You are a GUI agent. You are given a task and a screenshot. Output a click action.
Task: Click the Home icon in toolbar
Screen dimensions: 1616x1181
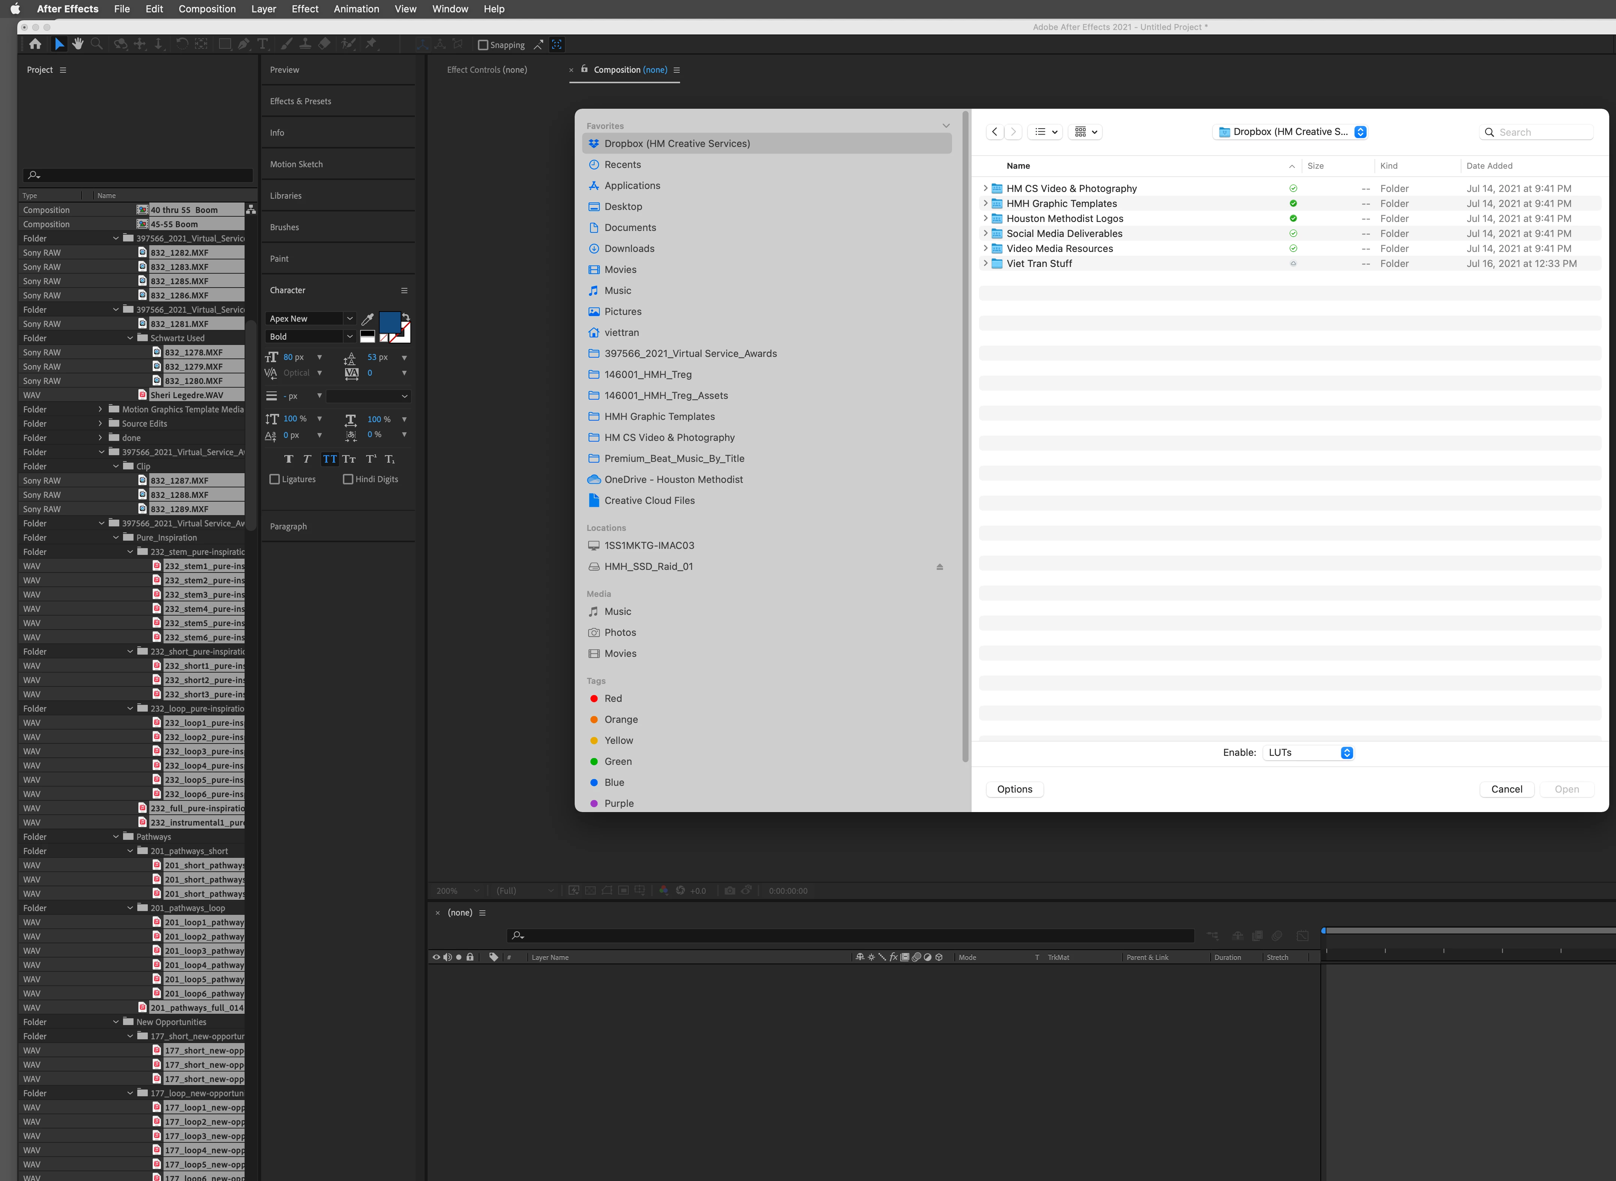coord(35,44)
